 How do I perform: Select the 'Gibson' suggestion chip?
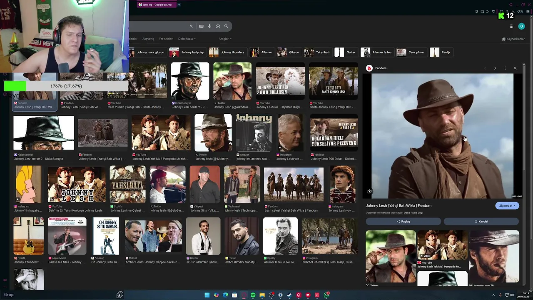pos(289,52)
